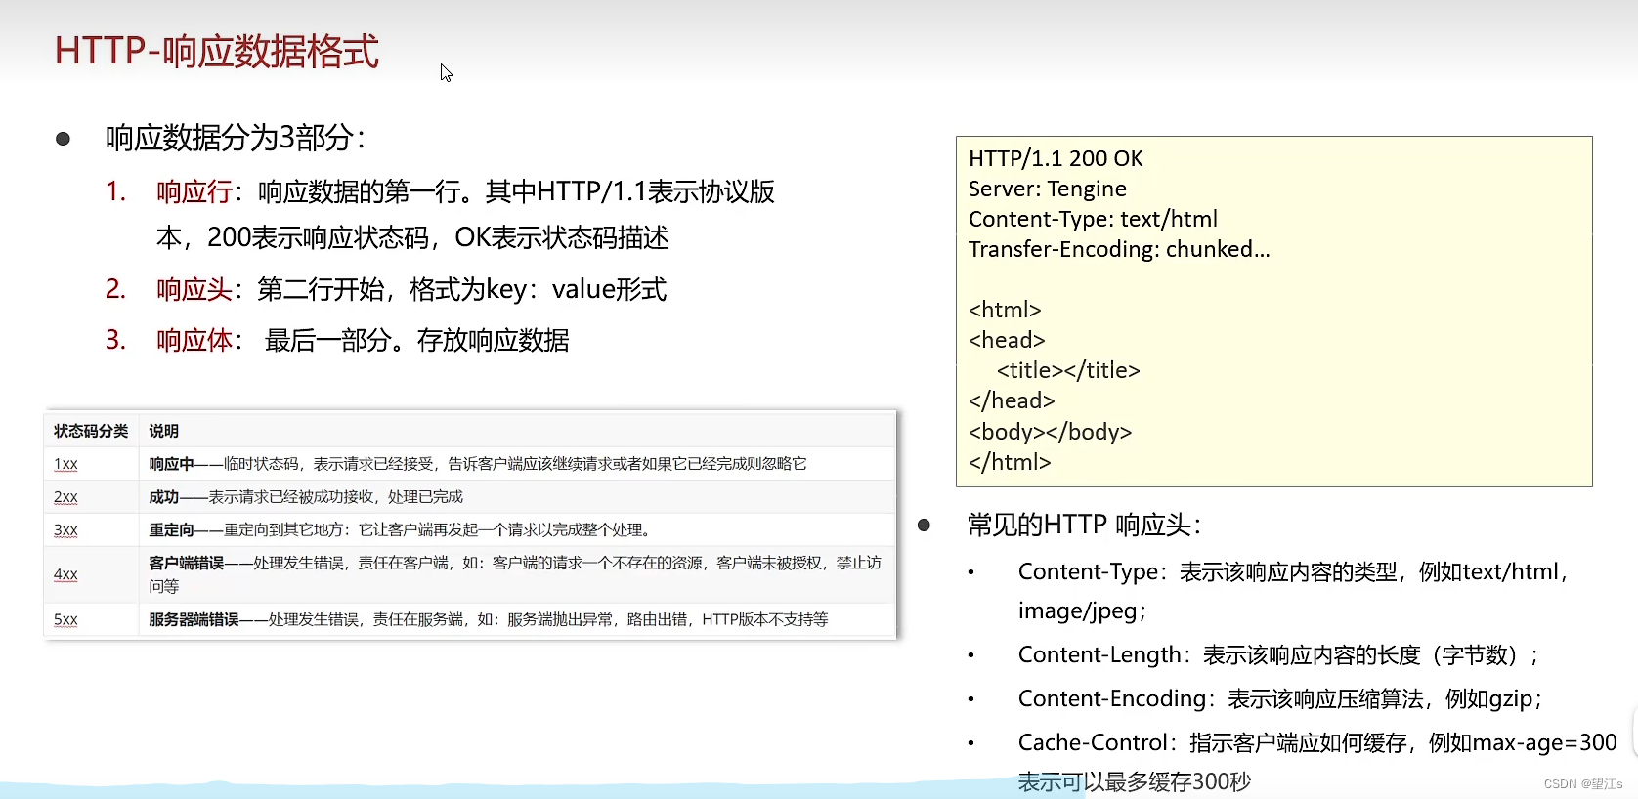
Task: Click the opening '<head>' tag line
Action: click(1007, 340)
